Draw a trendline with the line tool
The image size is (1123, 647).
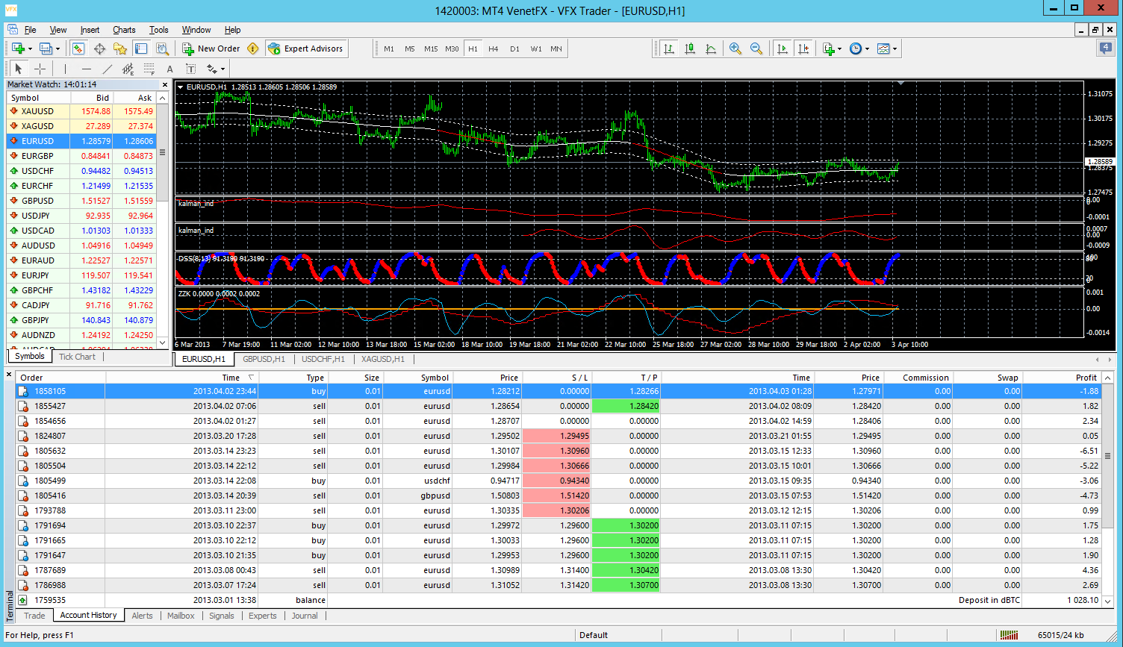(107, 69)
